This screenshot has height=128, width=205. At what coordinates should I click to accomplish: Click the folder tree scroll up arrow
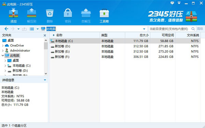click(x=46, y=41)
